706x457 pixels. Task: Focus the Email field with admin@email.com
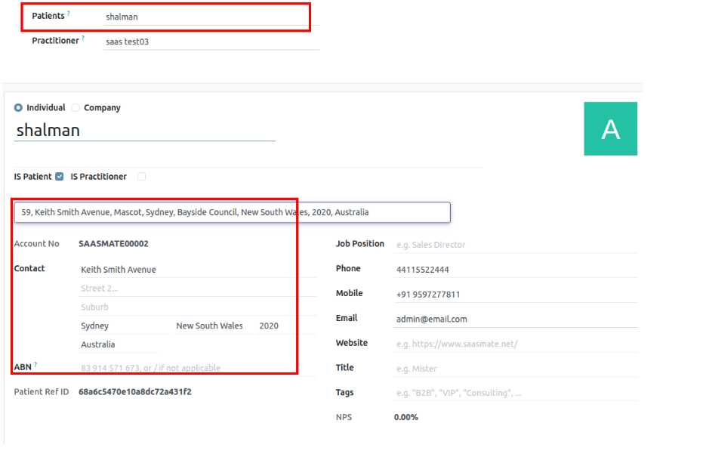pos(515,320)
